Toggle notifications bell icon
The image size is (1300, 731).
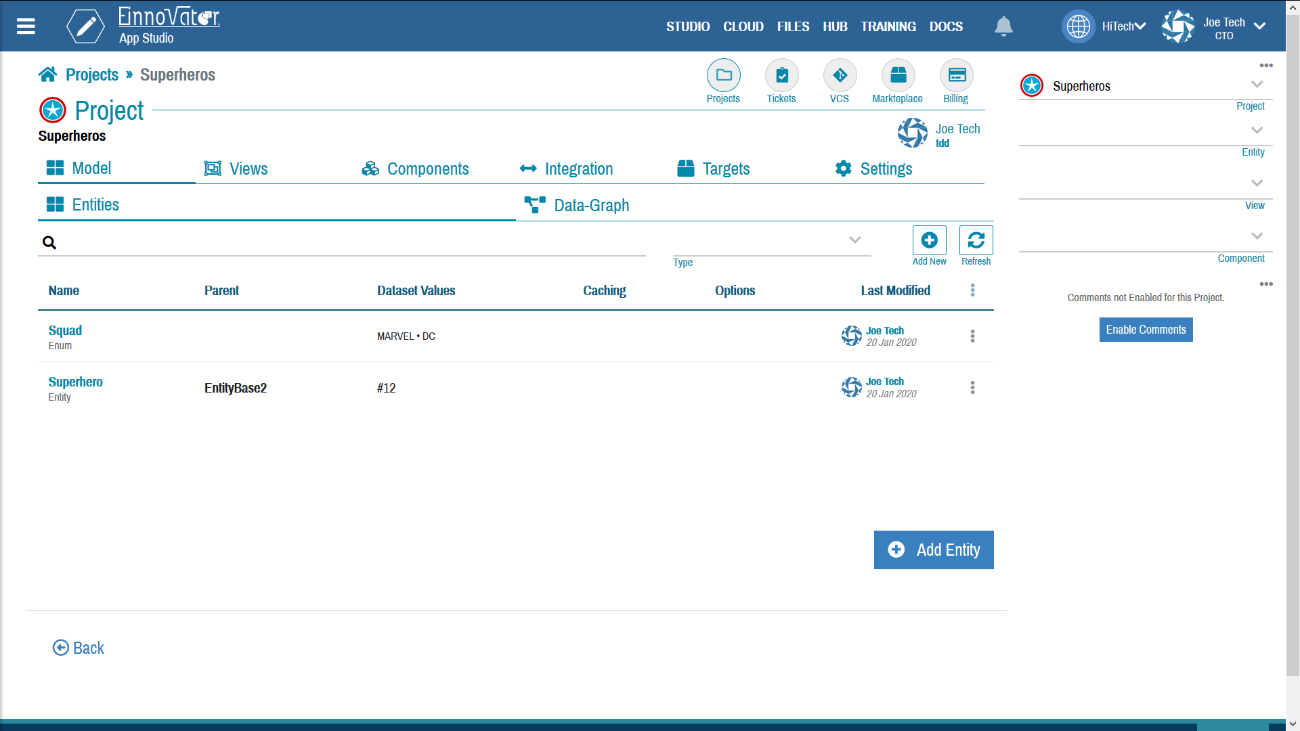[x=1003, y=26]
